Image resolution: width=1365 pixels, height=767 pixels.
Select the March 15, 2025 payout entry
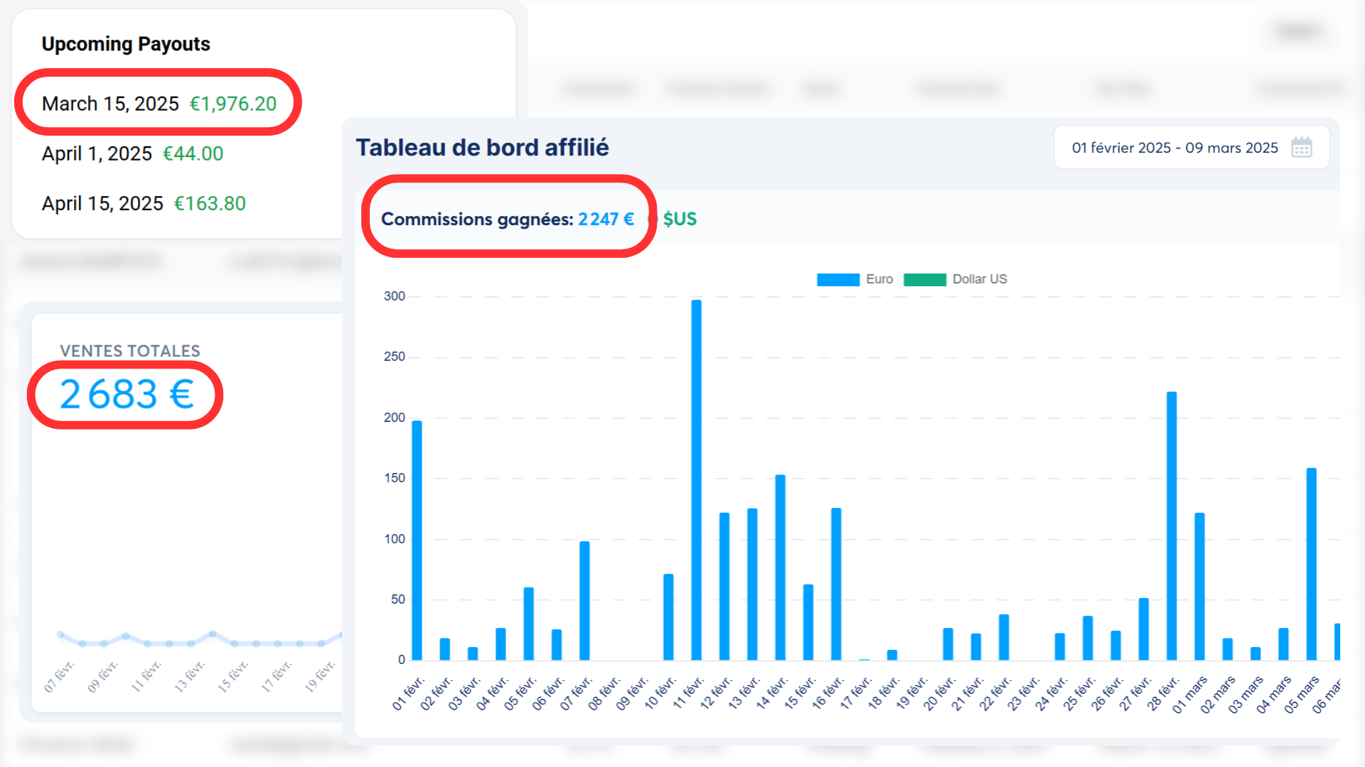[159, 104]
